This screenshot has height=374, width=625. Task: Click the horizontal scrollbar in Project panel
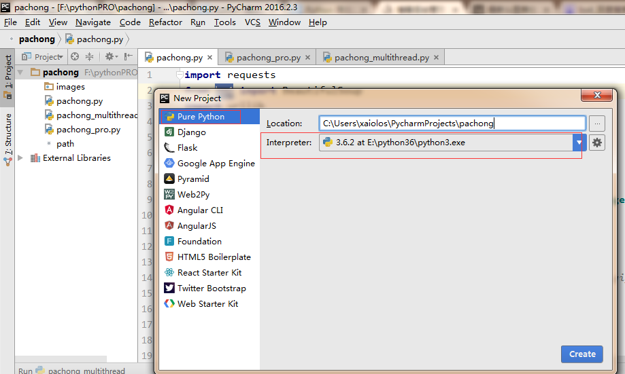tap(61, 359)
